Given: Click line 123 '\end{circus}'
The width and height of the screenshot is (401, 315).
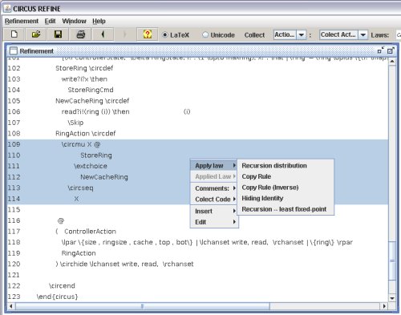Looking at the screenshot, I should click(57, 297).
